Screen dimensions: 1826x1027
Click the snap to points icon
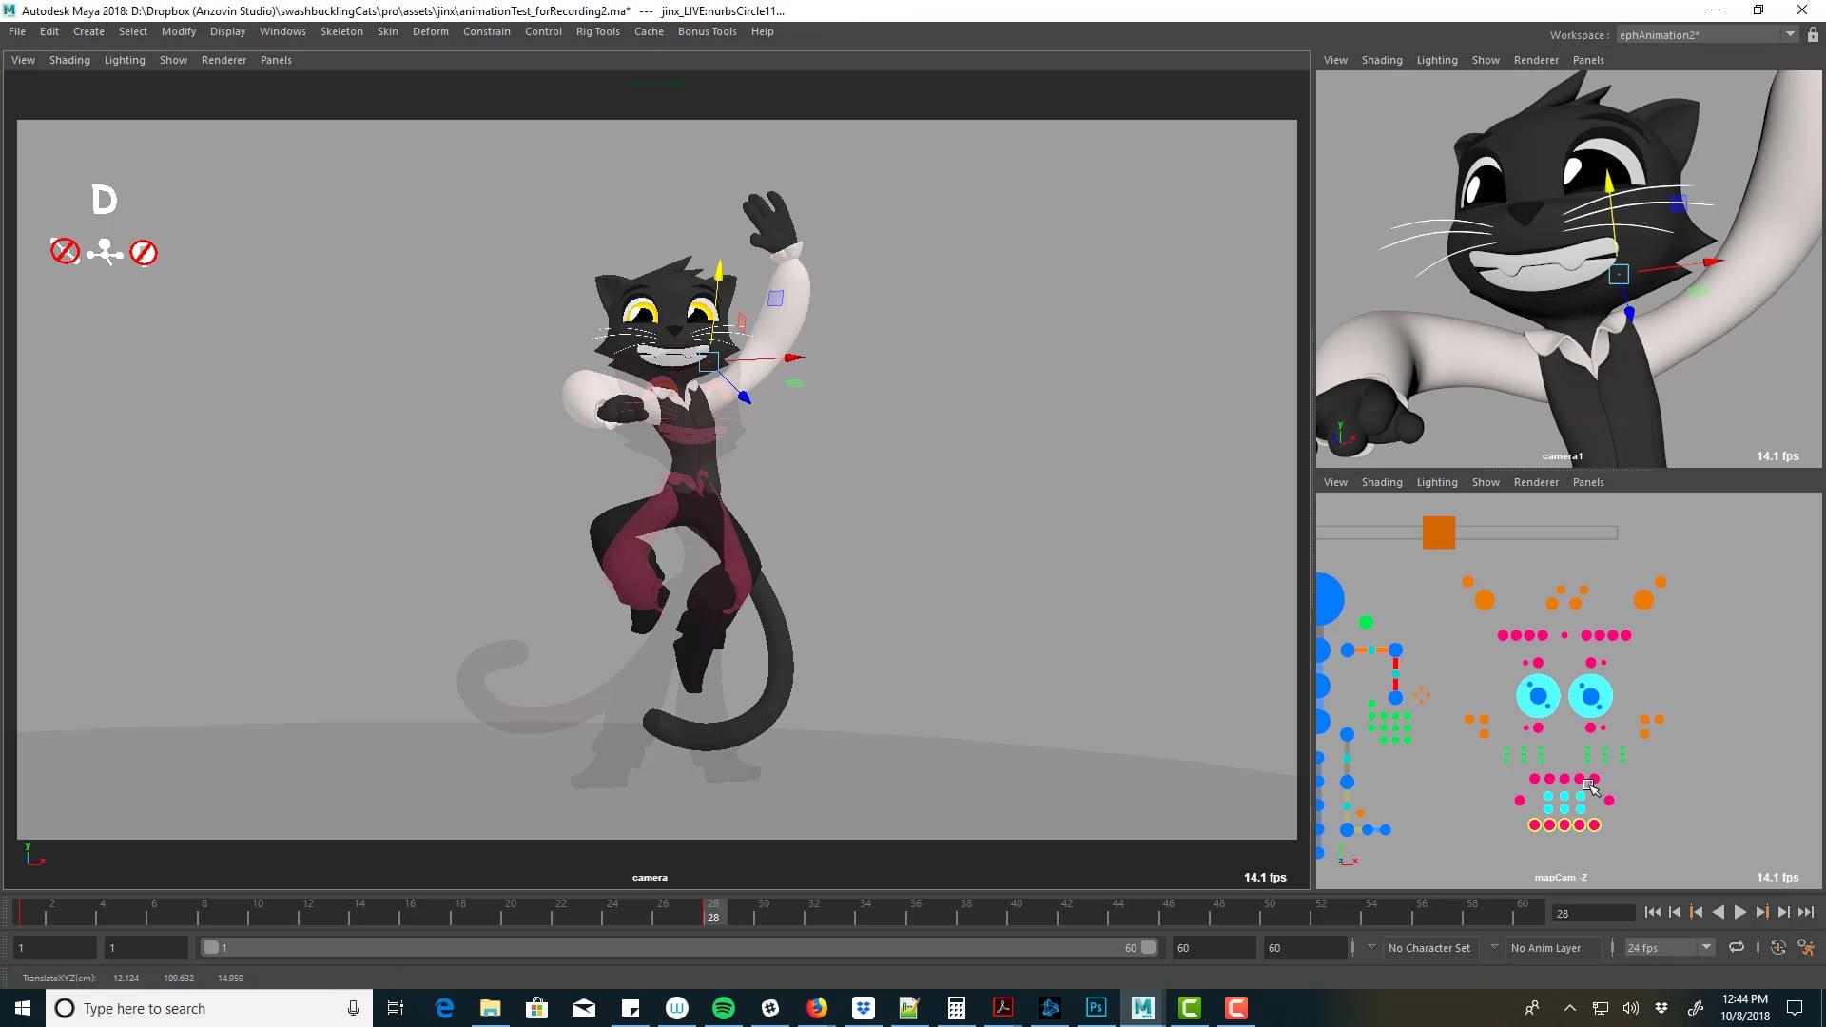pos(104,252)
